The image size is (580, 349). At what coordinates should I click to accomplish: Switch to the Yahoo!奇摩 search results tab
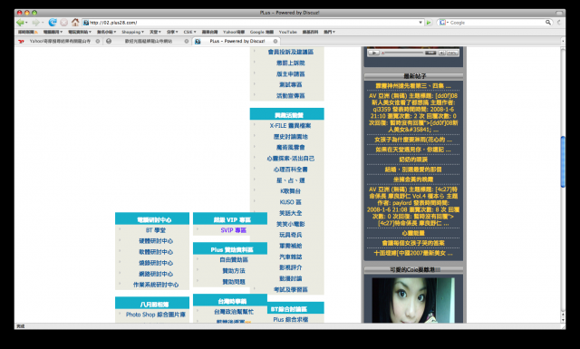pos(60,41)
